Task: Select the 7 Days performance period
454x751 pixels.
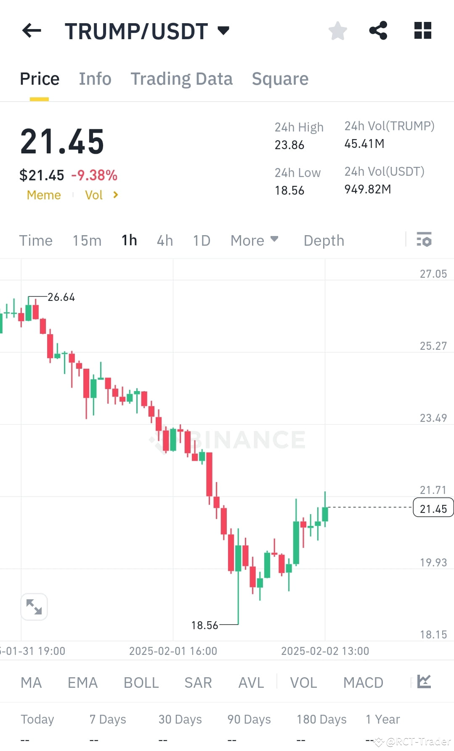Action: (108, 719)
